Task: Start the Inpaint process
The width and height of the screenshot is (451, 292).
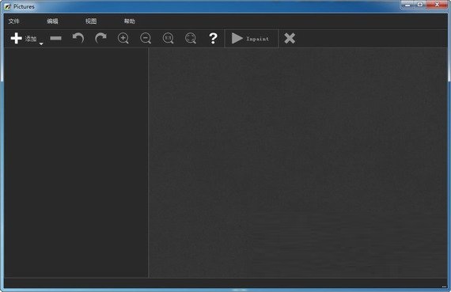Action: [251, 38]
